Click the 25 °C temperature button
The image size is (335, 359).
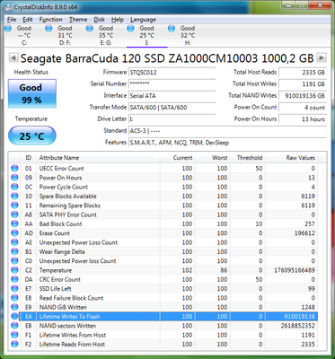coord(32,136)
